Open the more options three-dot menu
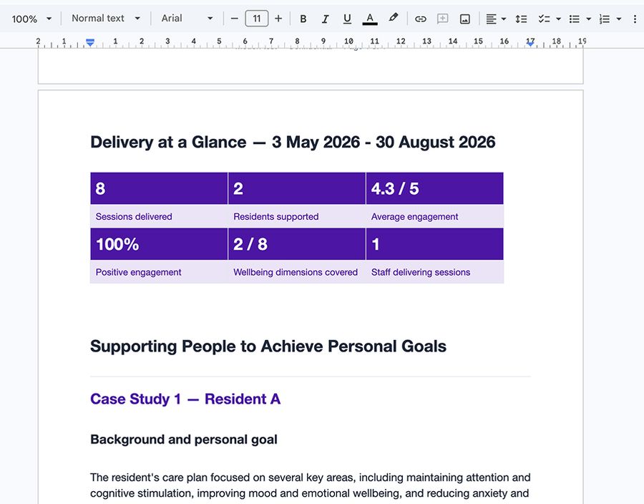 (x=635, y=19)
